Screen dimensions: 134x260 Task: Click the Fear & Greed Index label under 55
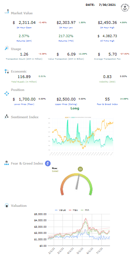107,104
